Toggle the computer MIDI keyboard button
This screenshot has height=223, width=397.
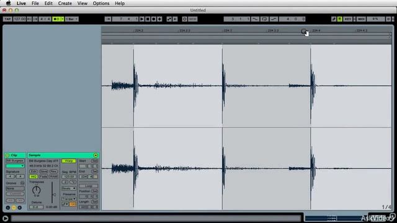(x=340, y=19)
